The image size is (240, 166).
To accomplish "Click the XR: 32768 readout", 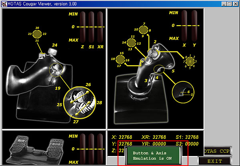I will [154, 137].
